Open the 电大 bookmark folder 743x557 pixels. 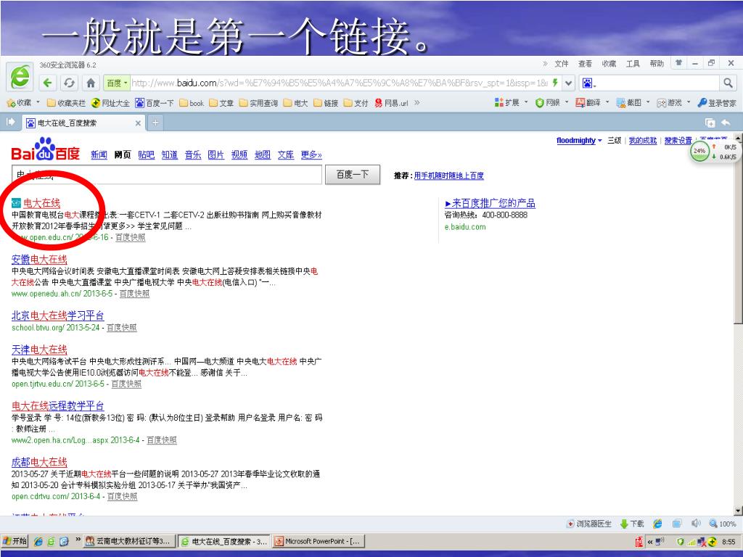[x=296, y=103]
